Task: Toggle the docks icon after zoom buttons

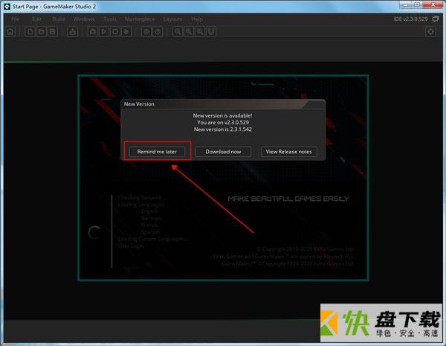Action: 211,31
